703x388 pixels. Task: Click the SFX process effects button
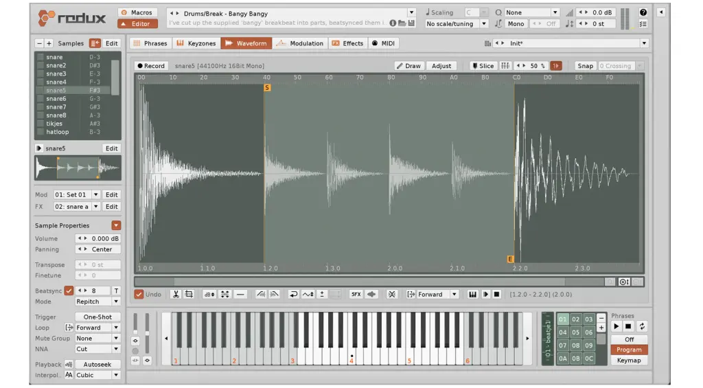coord(356,295)
